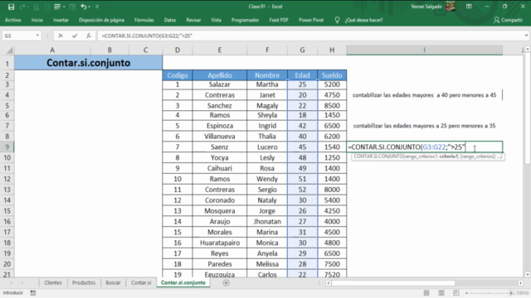Save the workbook with the Save icon
Screen dimensions: 531x298
tap(11, 7)
